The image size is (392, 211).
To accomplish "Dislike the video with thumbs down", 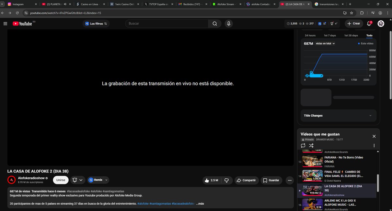I will (227, 180).
